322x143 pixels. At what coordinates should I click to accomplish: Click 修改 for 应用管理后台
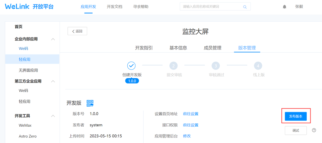tap(187, 136)
